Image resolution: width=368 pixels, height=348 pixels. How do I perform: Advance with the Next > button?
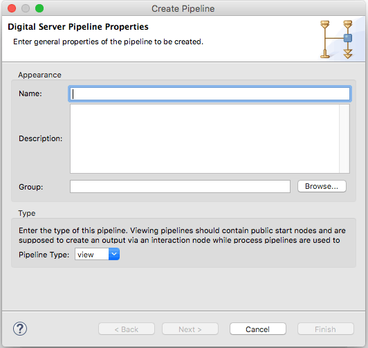[x=190, y=329]
